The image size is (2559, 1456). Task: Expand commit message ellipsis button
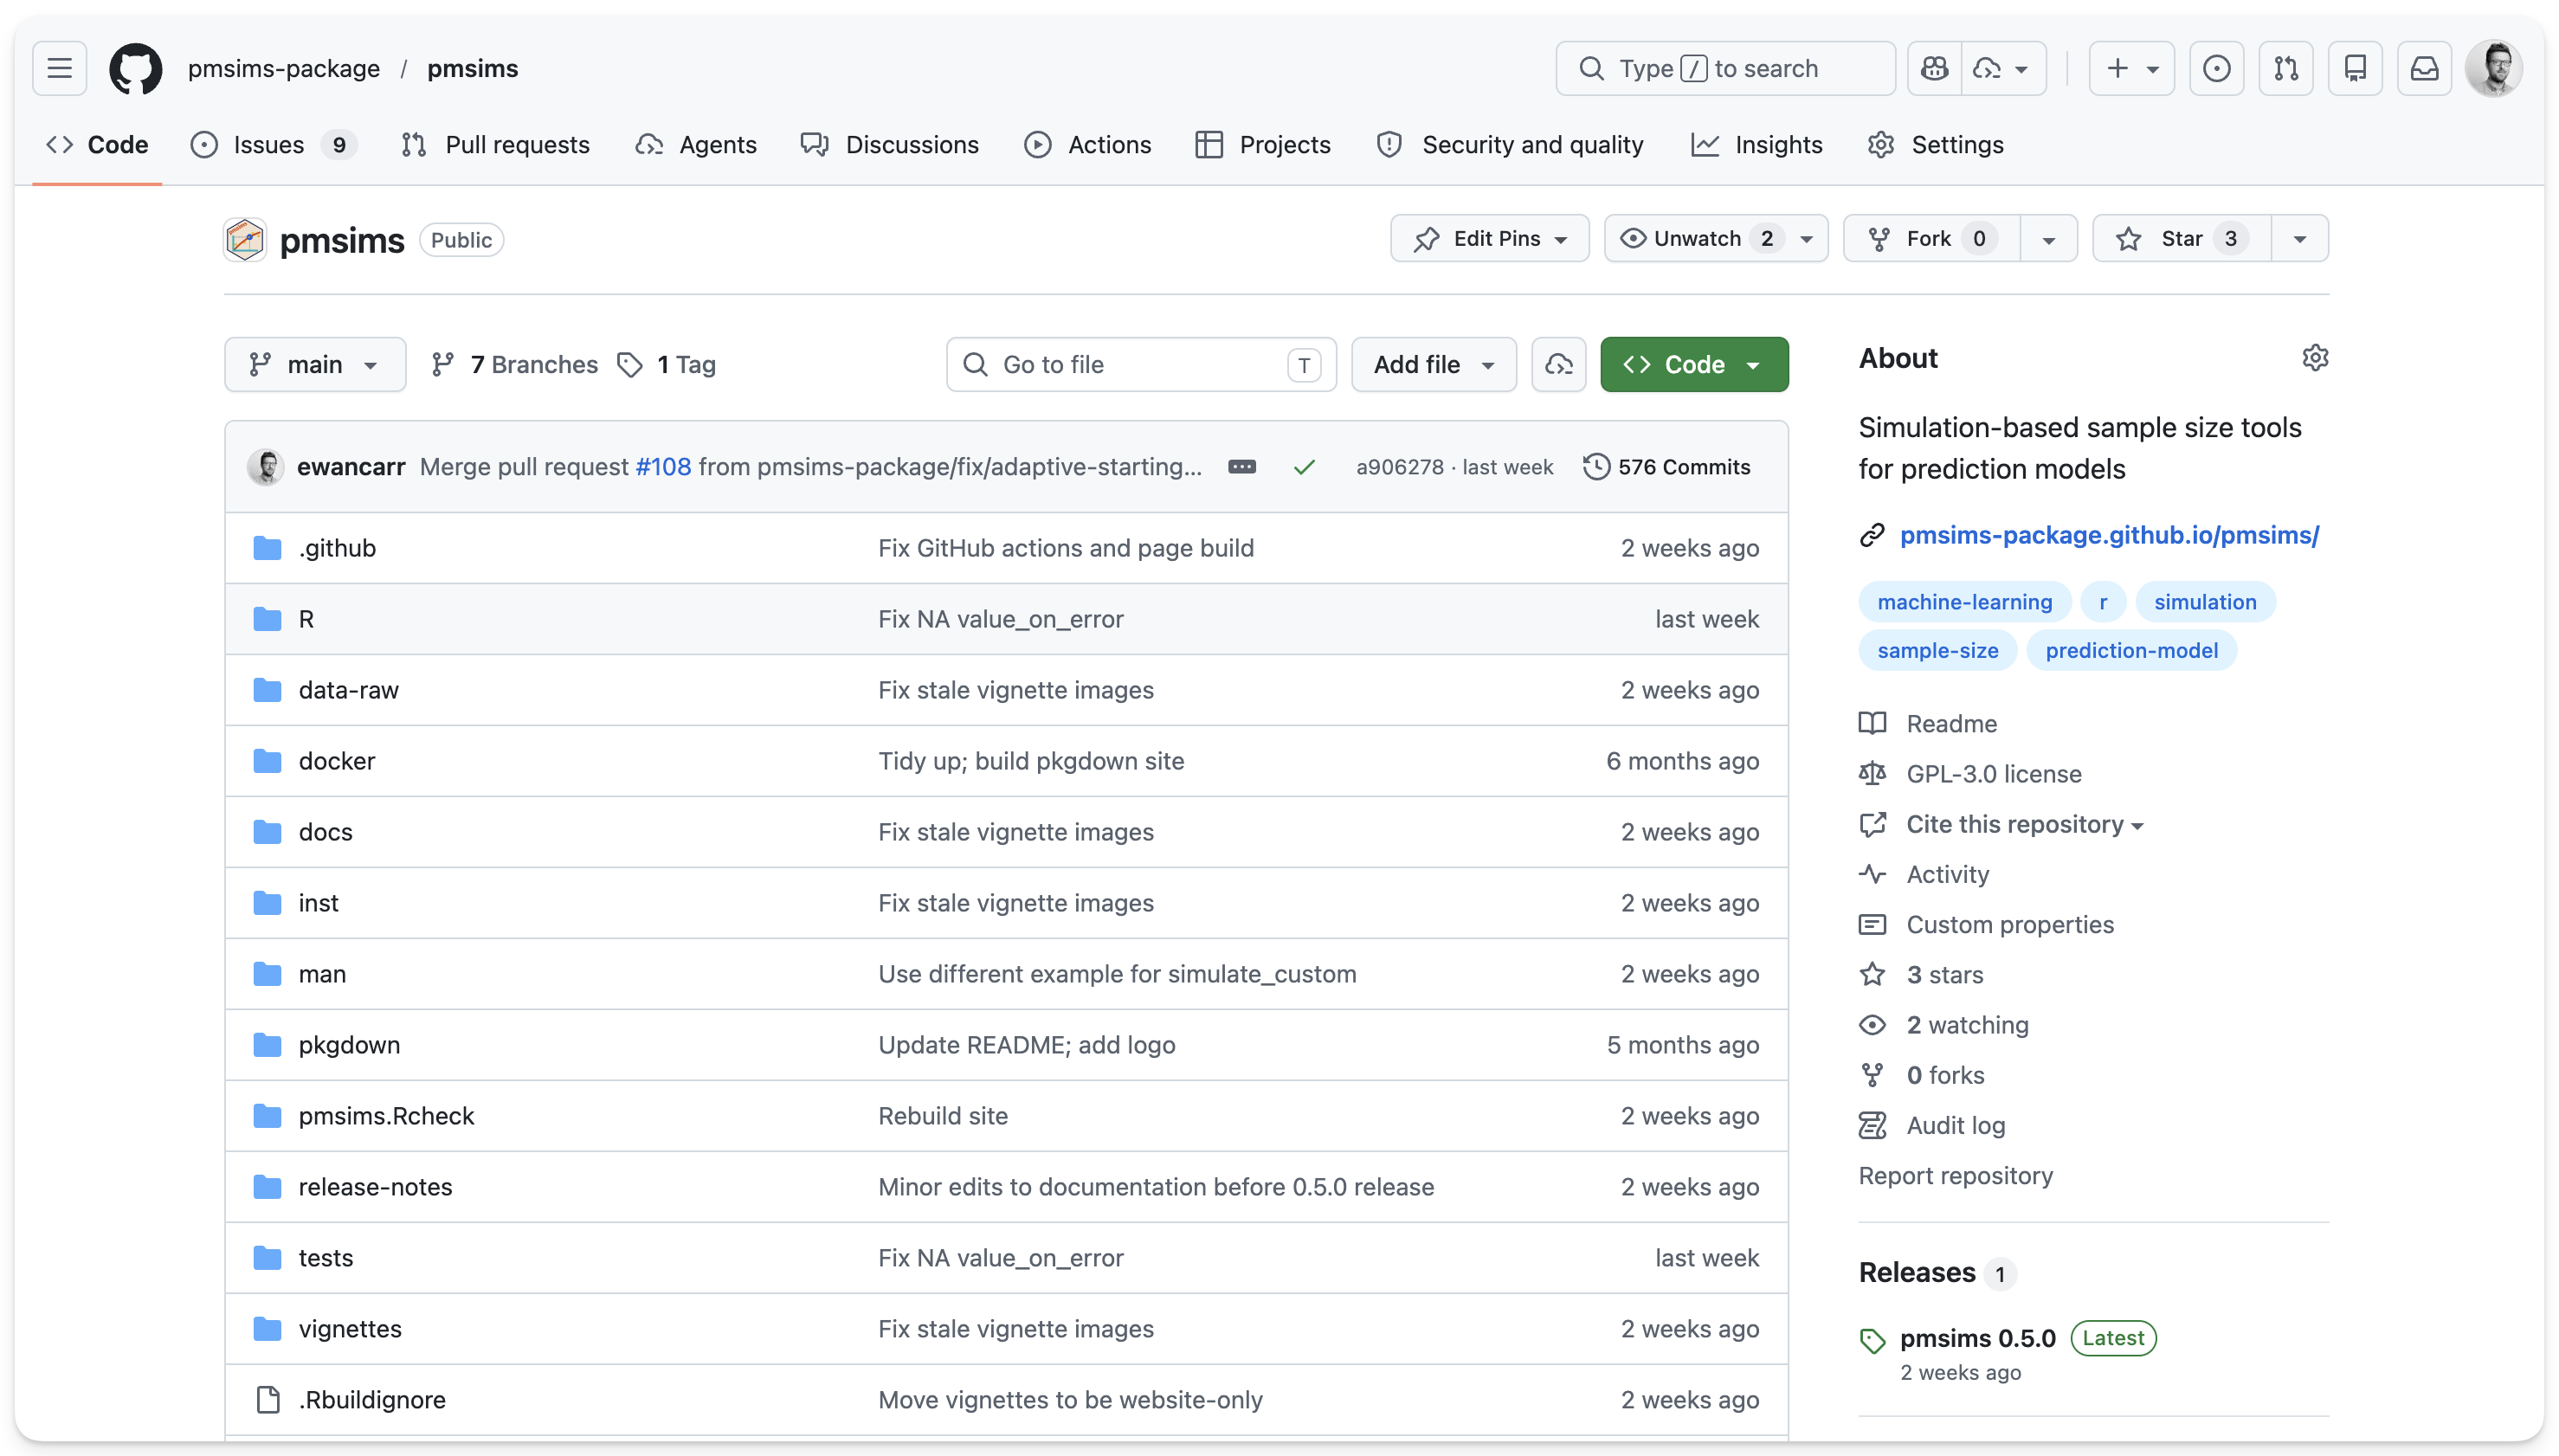click(1241, 467)
